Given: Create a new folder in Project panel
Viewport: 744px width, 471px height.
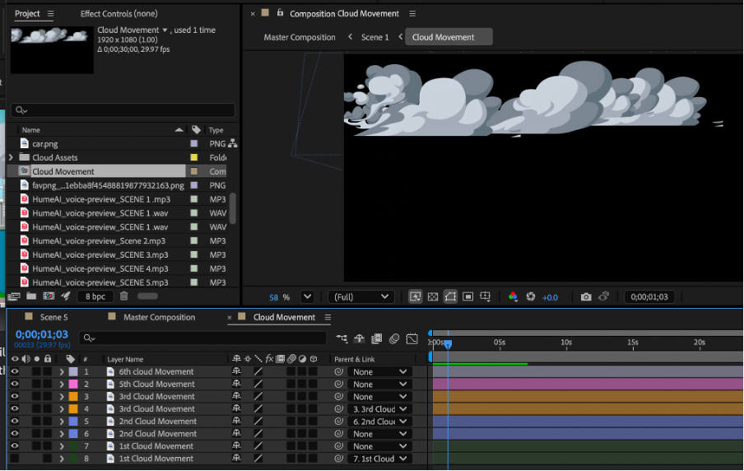Looking at the screenshot, I should [31, 296].
